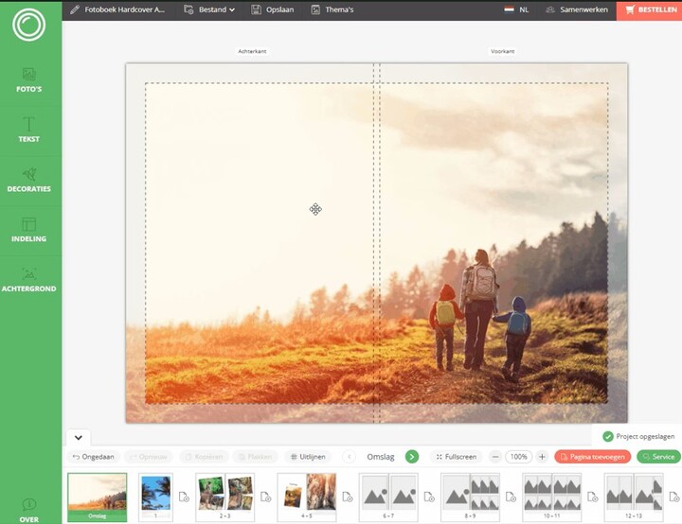Click the circular app logo
This screenshot has width=682, height=524.
(28, 25)
